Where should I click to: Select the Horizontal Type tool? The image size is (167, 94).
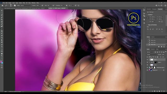tap(2, 47)
